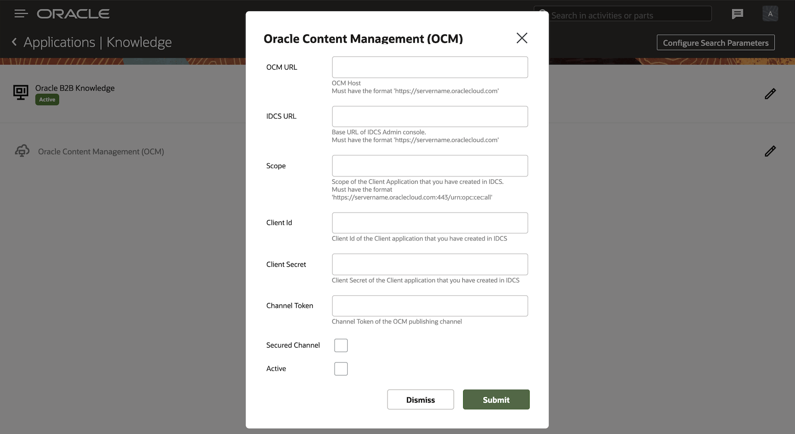Edit the Oracle B2B Knowledge entry
This screenshot has width=795, height=434.
click(770, 94)
